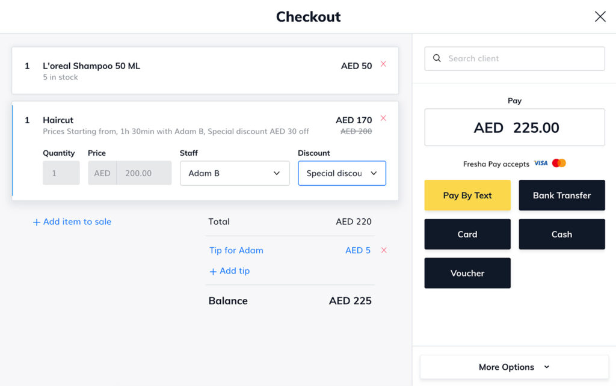Screen dimensions: 616x386
Task: Click the Pay amount field AED 225.00
Action: coord(515,127)
